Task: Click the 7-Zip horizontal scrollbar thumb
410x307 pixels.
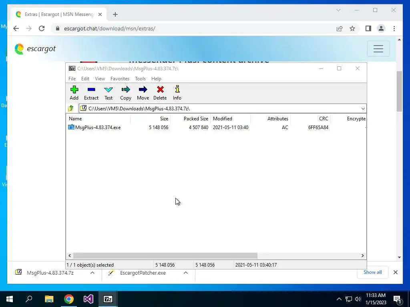Action: (x=165, y=255)
